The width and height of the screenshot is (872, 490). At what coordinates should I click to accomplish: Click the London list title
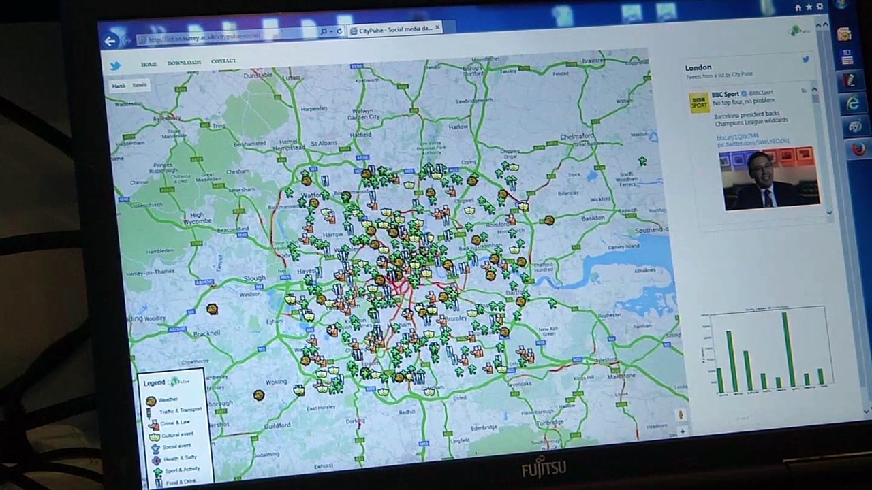698,67
